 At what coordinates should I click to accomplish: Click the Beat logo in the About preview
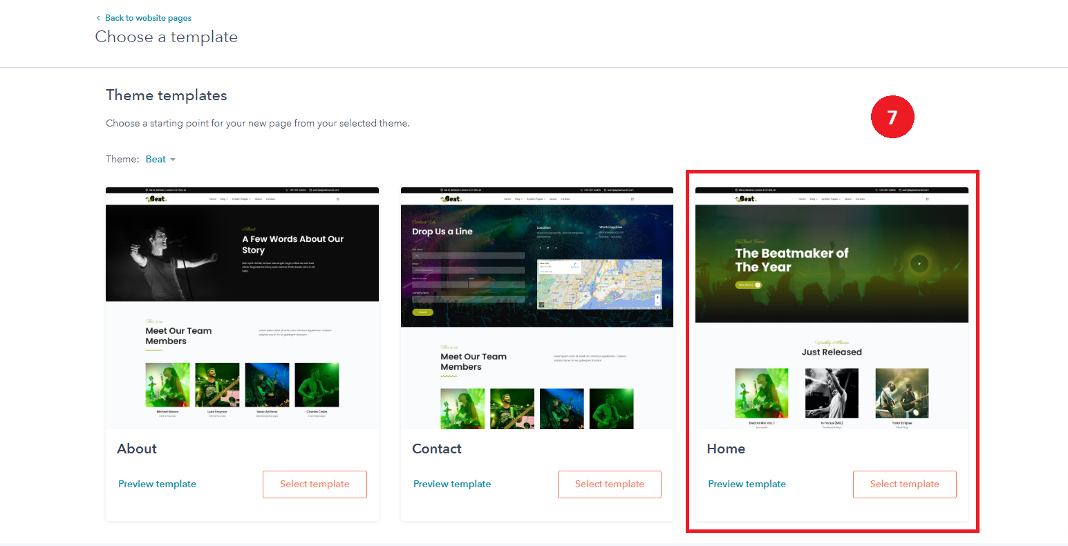point(157,199)
